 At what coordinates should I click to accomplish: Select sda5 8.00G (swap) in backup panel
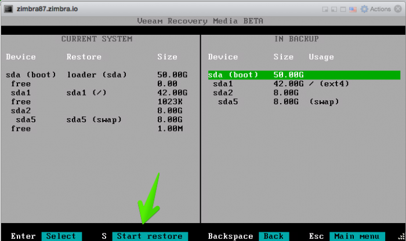(x=278, y=101)
